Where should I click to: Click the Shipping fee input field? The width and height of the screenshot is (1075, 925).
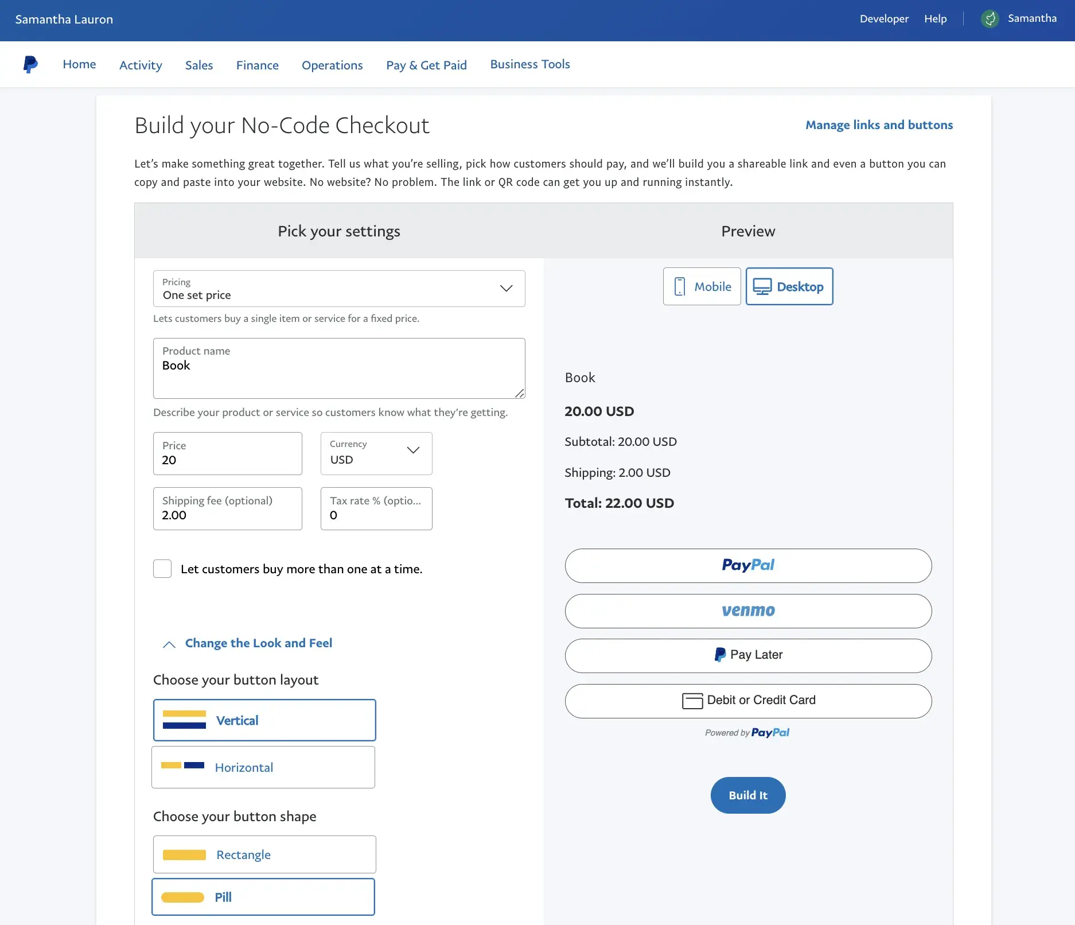(227, 509)
